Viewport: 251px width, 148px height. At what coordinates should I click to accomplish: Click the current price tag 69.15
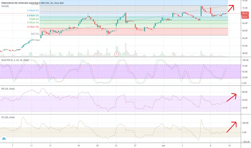coord(245,13)
